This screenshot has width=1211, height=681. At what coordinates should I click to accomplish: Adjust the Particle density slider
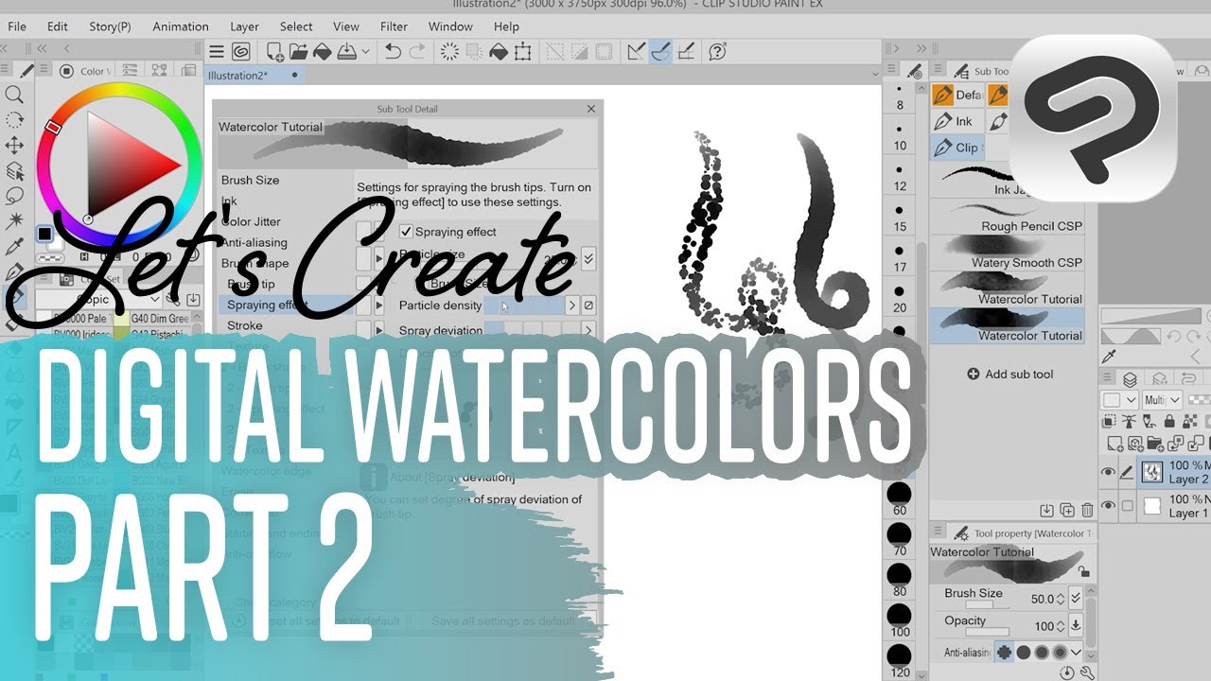523,306
